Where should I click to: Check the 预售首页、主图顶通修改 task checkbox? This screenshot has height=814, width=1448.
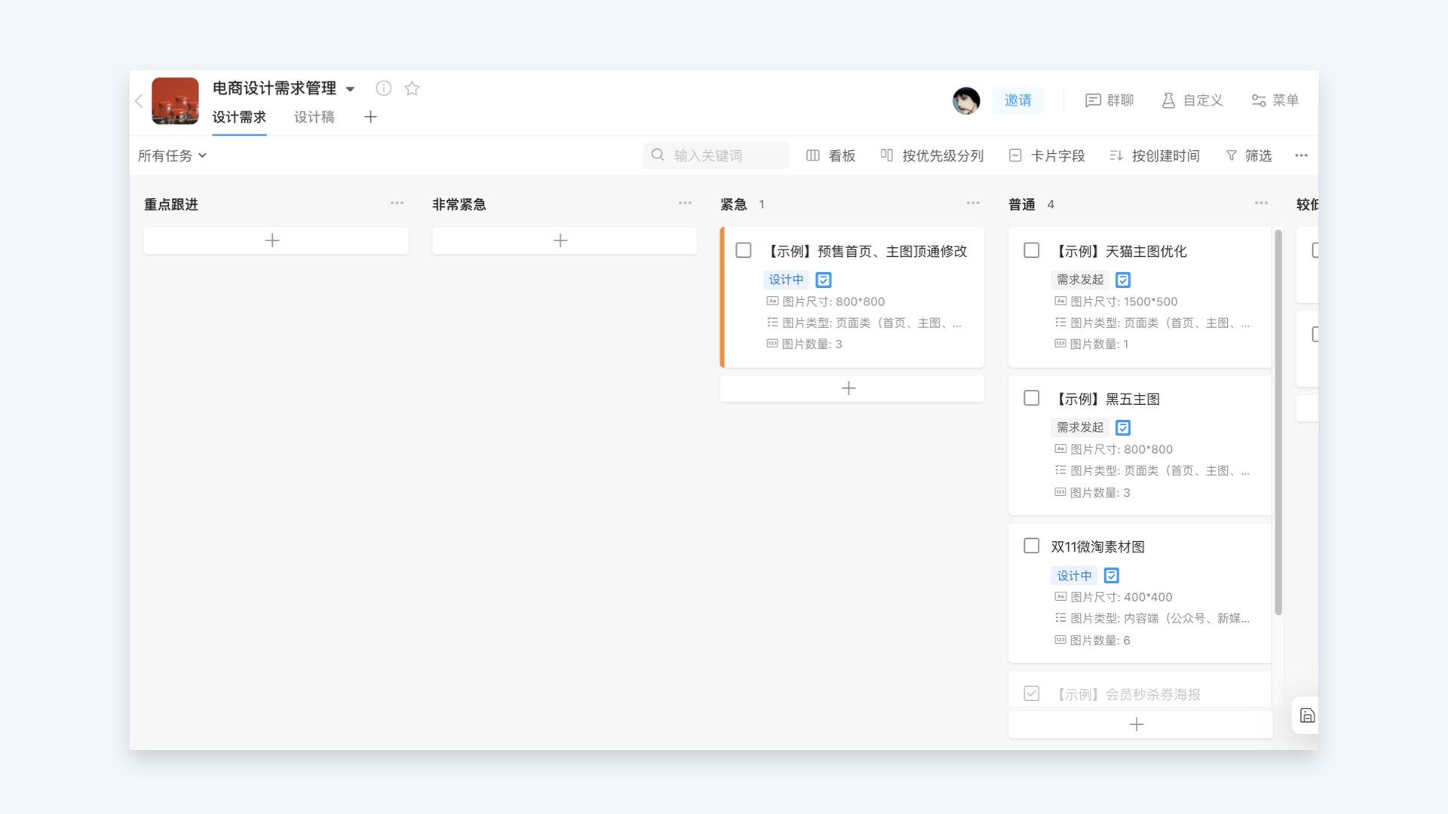[744, 250]
